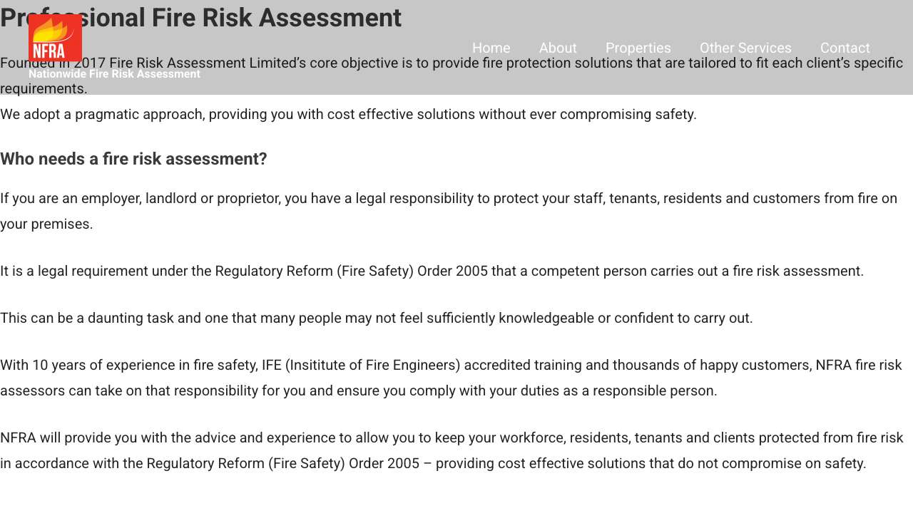
Task: Click the words 'thousands of happy customers'
Action: (x=710, y=366)
